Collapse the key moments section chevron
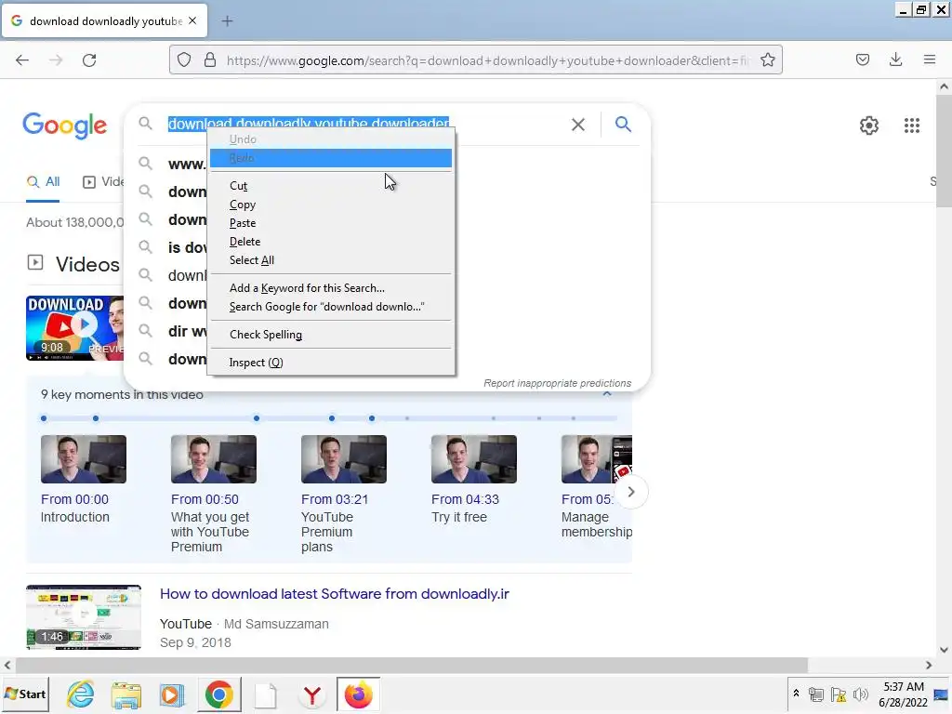The height and width of the screenshot is (714, 952). coord(606,394)
